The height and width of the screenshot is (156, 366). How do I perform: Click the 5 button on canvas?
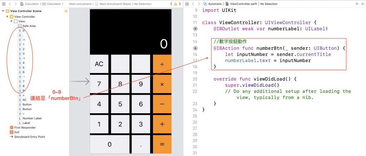pos(120,104)
